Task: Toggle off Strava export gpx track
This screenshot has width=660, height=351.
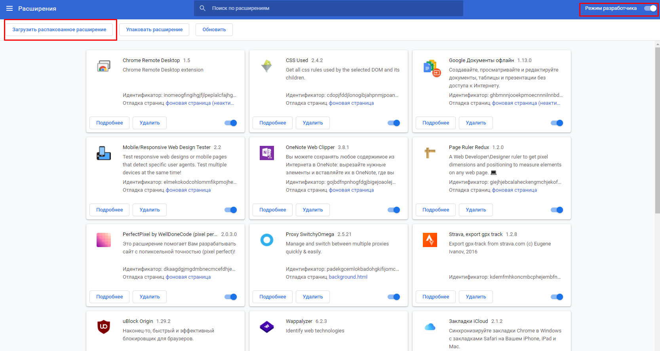Action: point(557,297)
